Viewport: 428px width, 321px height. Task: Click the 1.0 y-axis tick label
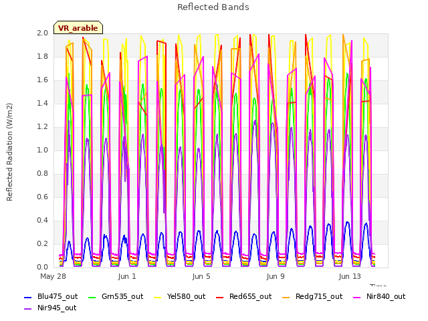tap(42, 150)
